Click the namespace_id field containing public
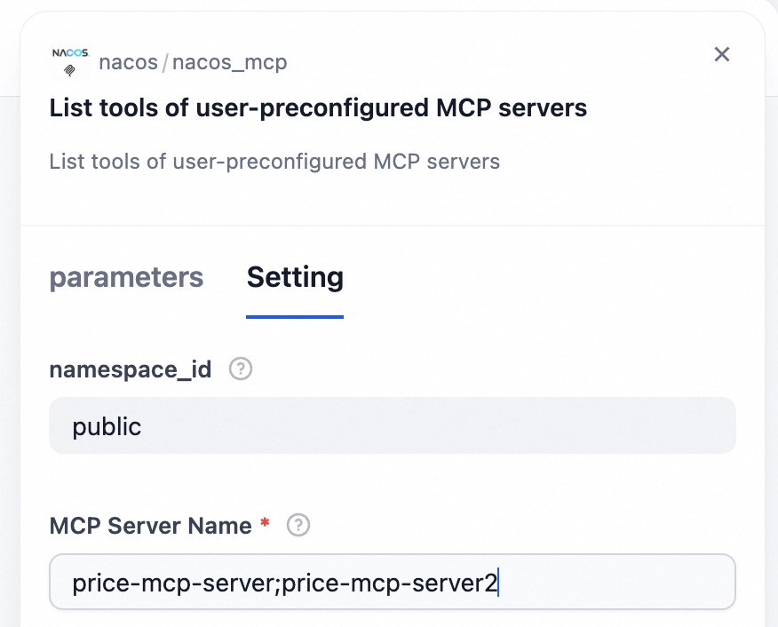Image resolution: width=778 pixels, height=627 pixels. pos(392,426)
